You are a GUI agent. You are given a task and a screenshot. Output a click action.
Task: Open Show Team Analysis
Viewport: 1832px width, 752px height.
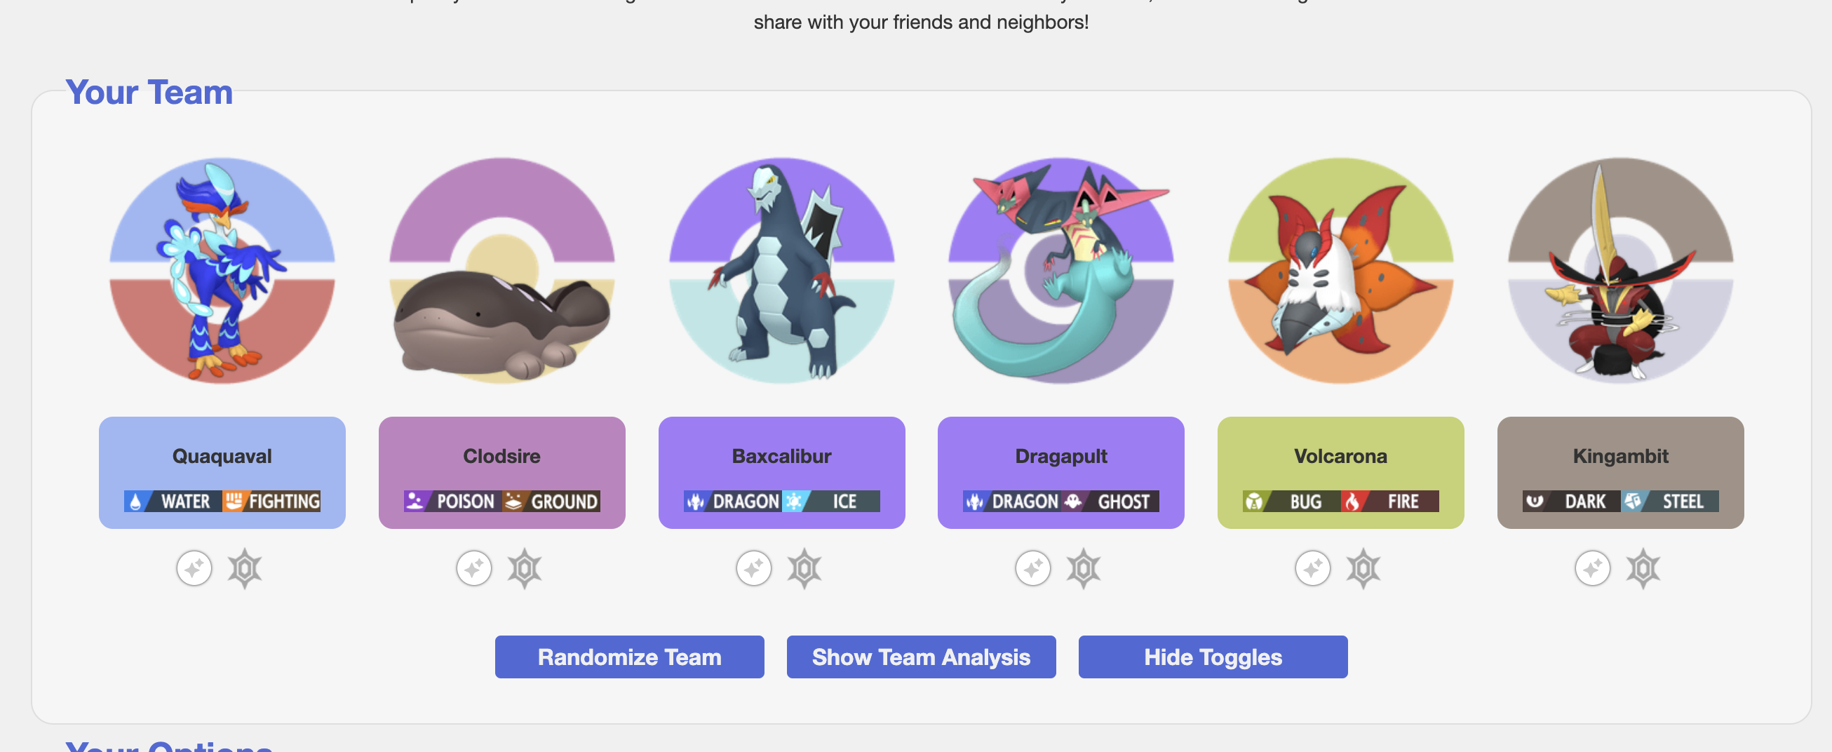[x=921, y=657]
